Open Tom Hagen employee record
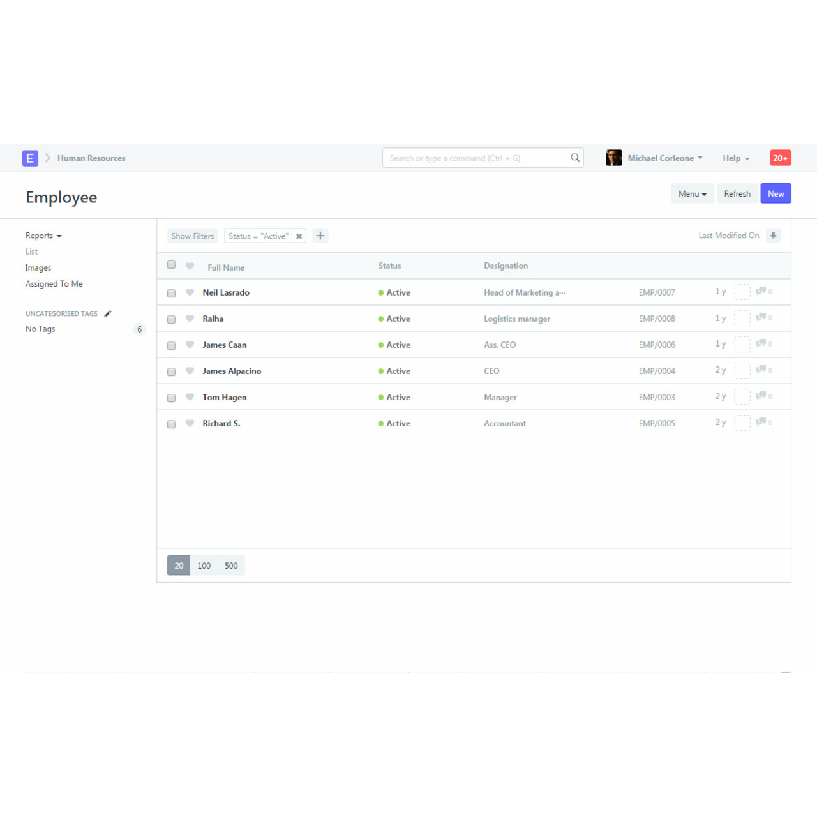The width and height of the screenshot is (817, 817). [225, 397]
